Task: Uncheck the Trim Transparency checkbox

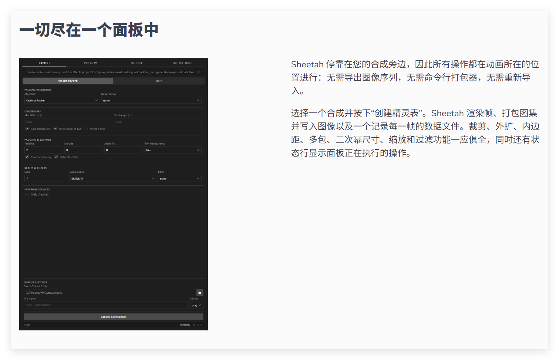Action: 27,157
